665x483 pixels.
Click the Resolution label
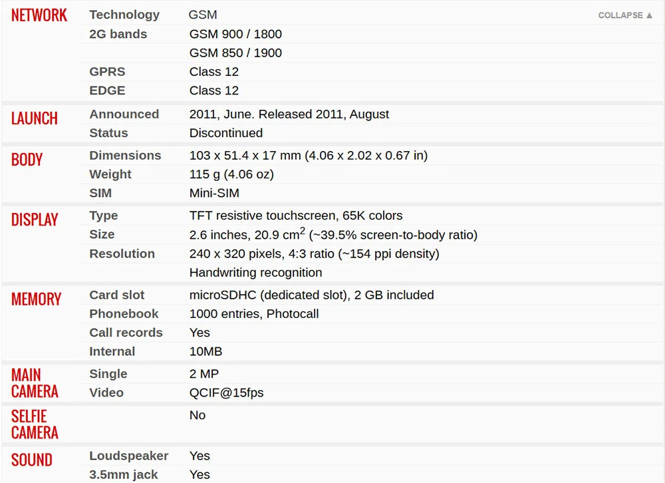(122, 254)
